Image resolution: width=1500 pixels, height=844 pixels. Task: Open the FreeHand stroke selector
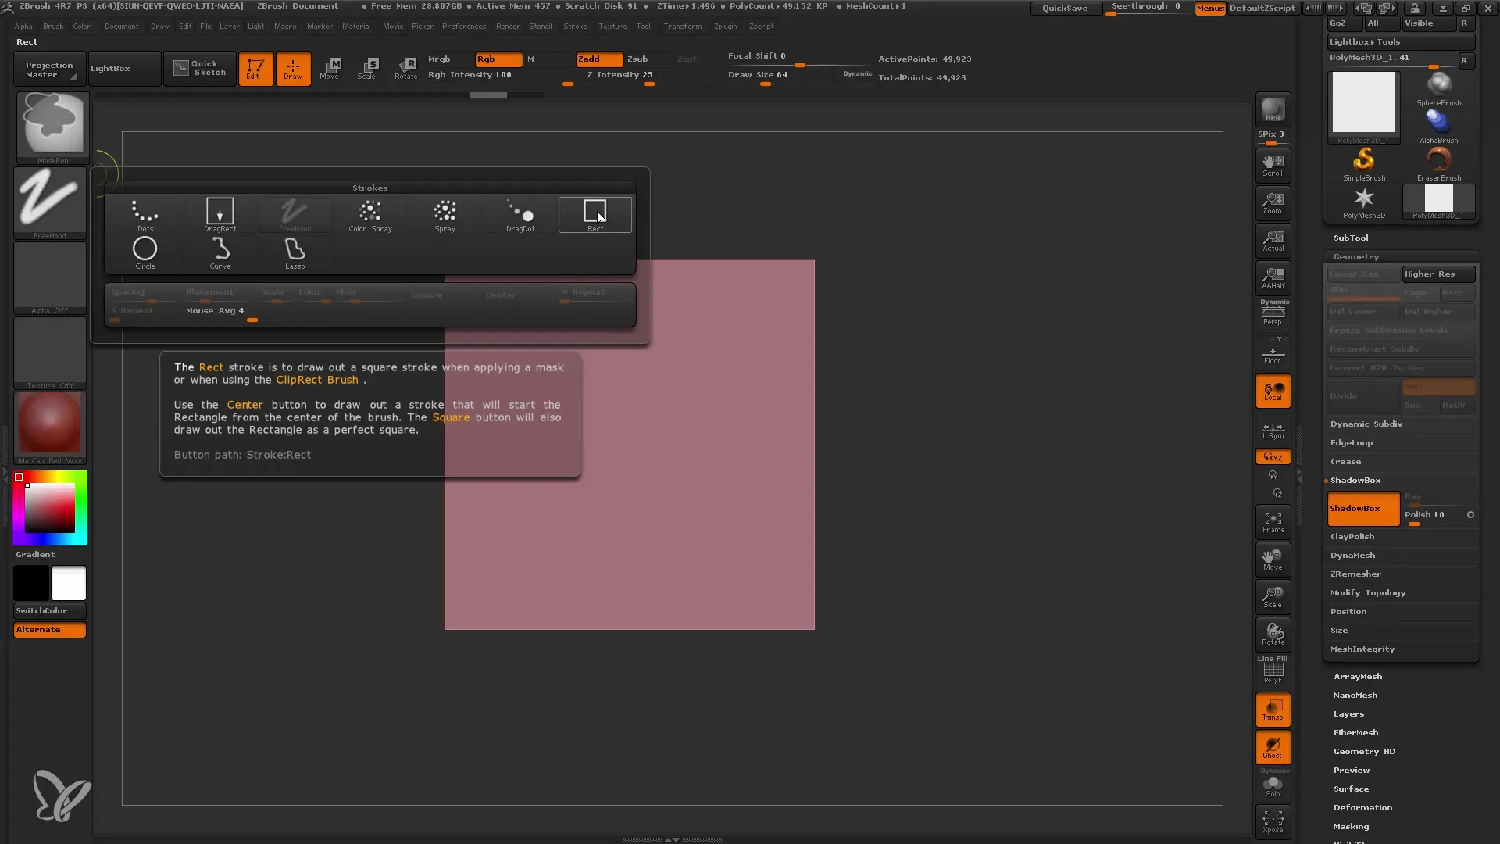click(50, 202)
